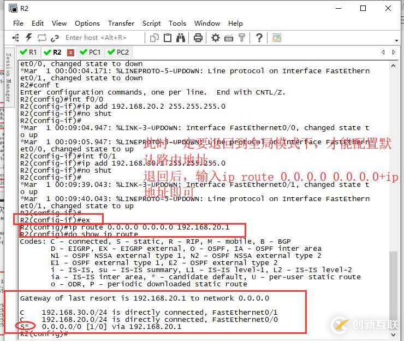The height and width of the screenshot is (341, 404).
Task: Click the Find binoculars icon
Action: coord(181,38)
